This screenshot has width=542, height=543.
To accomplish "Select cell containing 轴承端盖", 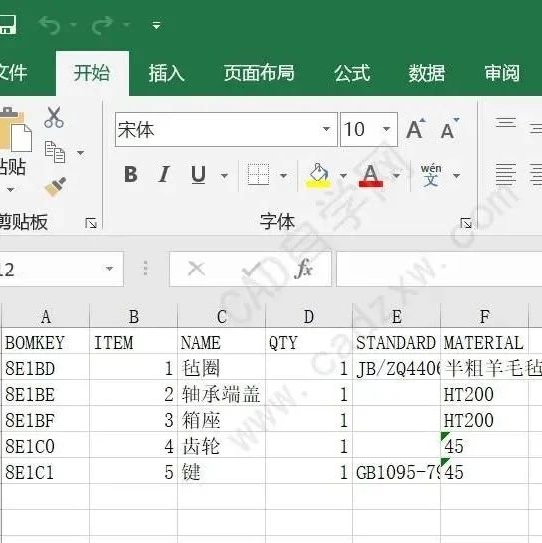I will click(x=221, y=395).
